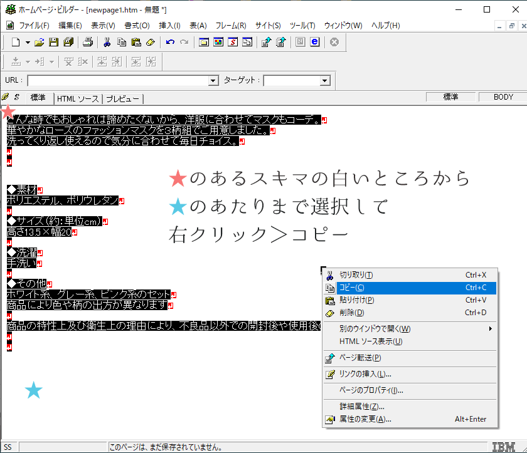Switch to the HTML ソース tab
The image size is (527, 453).
pos(78,99)
